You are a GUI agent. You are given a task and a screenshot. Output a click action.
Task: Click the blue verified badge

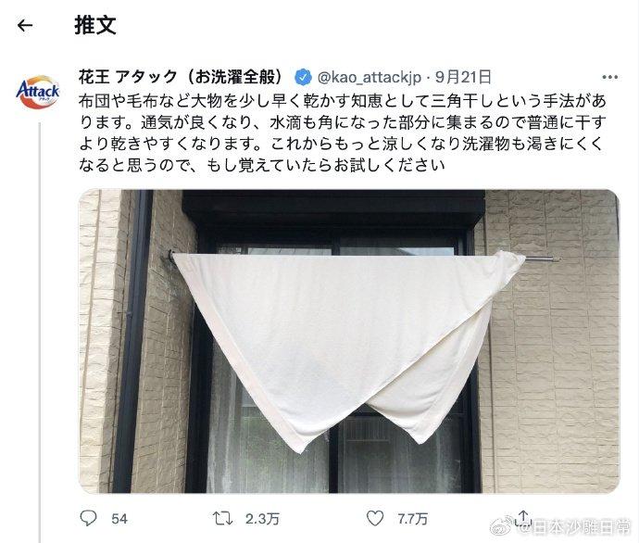[x=303, y=77]
